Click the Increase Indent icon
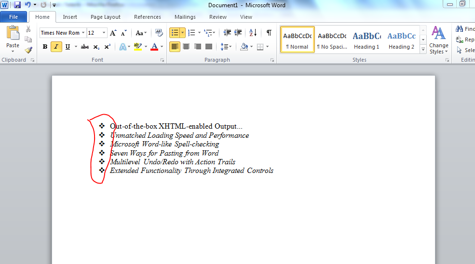 [238, 33]
